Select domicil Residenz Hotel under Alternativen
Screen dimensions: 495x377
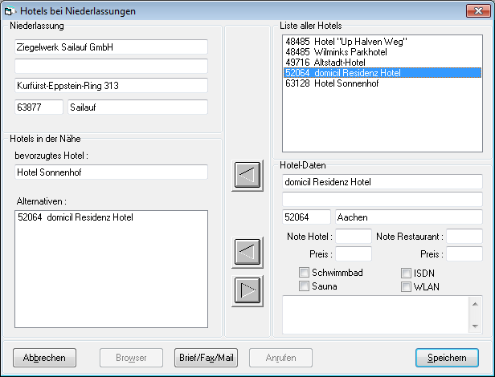pos(75,217)
